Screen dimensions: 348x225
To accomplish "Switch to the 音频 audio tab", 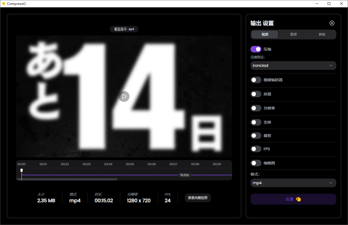I will coord(293,35).
